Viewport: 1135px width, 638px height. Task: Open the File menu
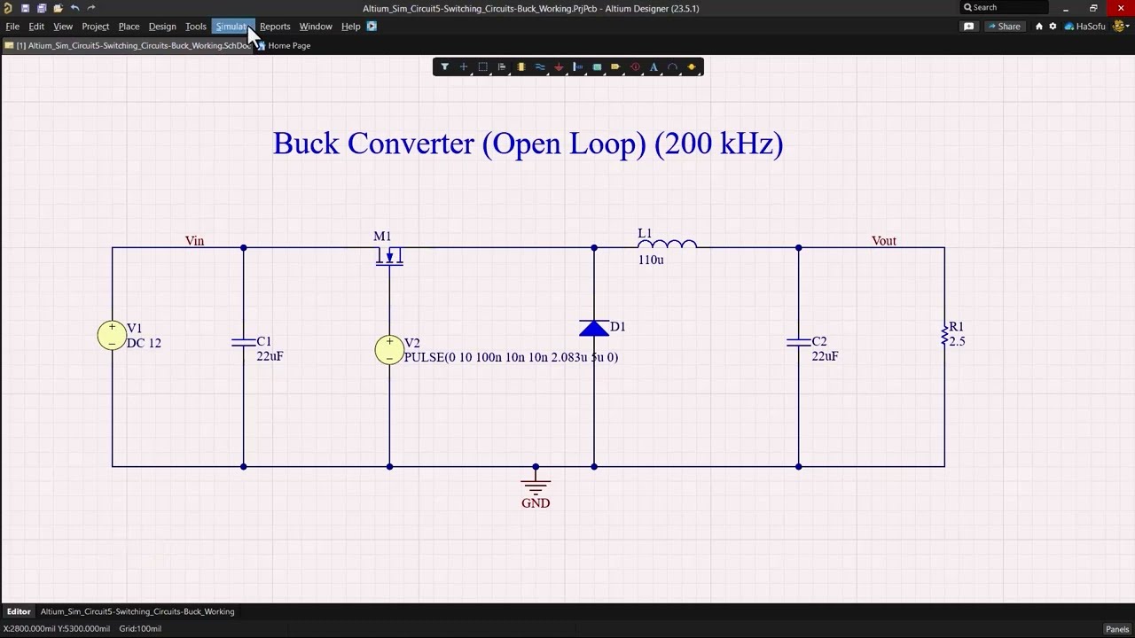12,27
